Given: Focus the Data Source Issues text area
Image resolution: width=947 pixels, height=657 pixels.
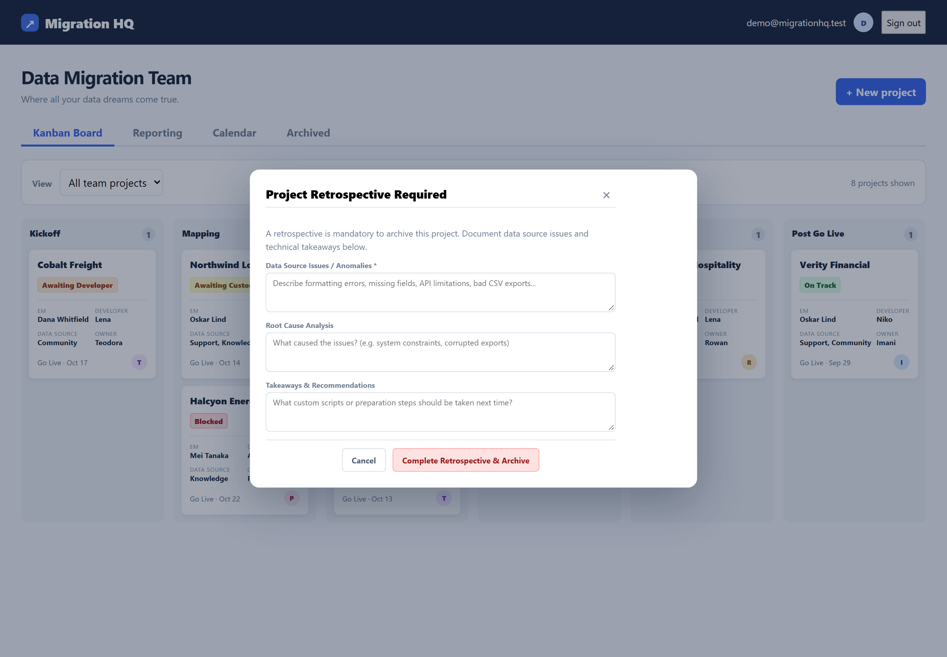Looking at the screenshot, I should tap(440, 292).
